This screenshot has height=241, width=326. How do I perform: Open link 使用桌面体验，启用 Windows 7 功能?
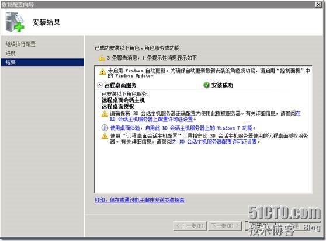pos(181,128)
